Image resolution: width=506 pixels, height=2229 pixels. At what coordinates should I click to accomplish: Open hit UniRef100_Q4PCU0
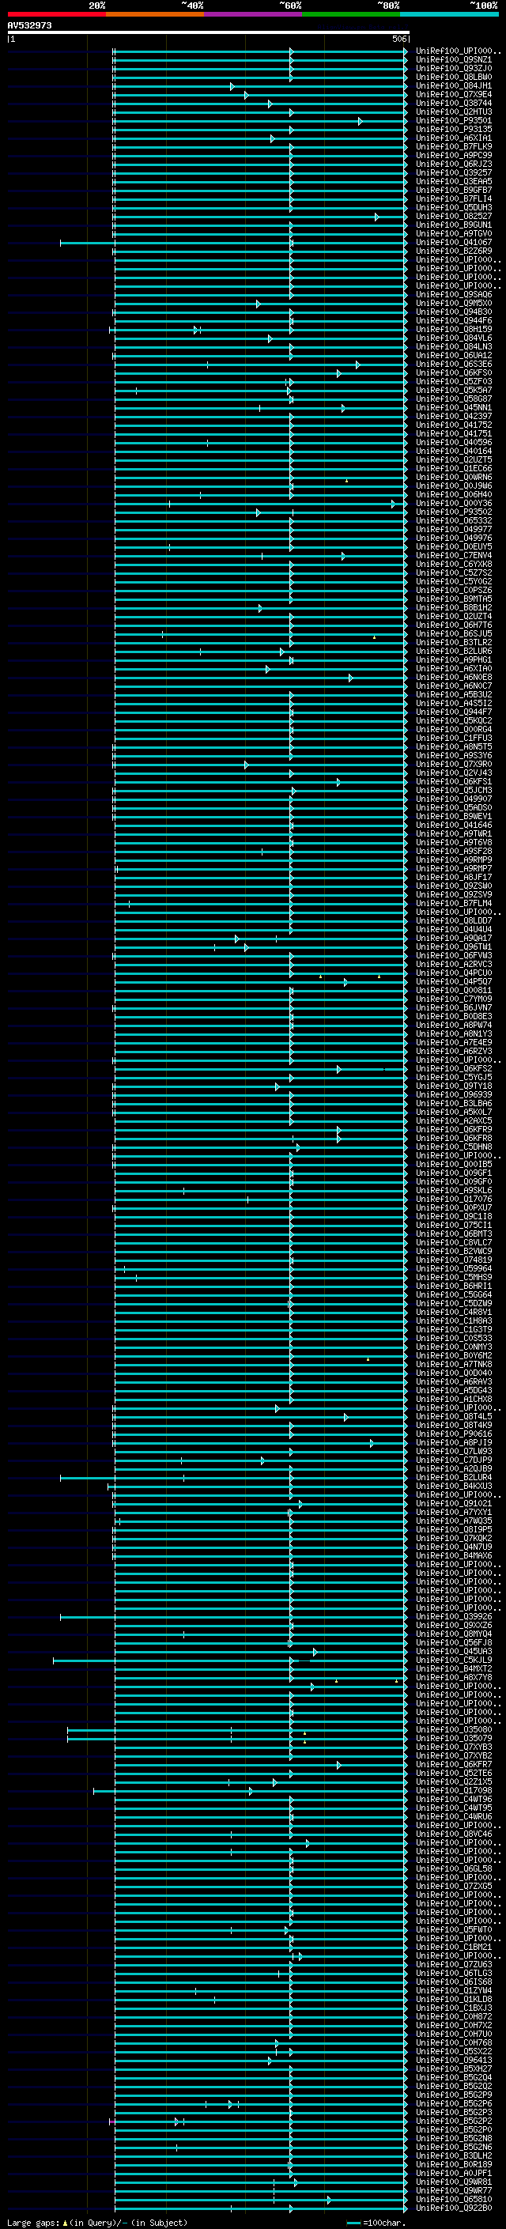click(x=454, y=973)
